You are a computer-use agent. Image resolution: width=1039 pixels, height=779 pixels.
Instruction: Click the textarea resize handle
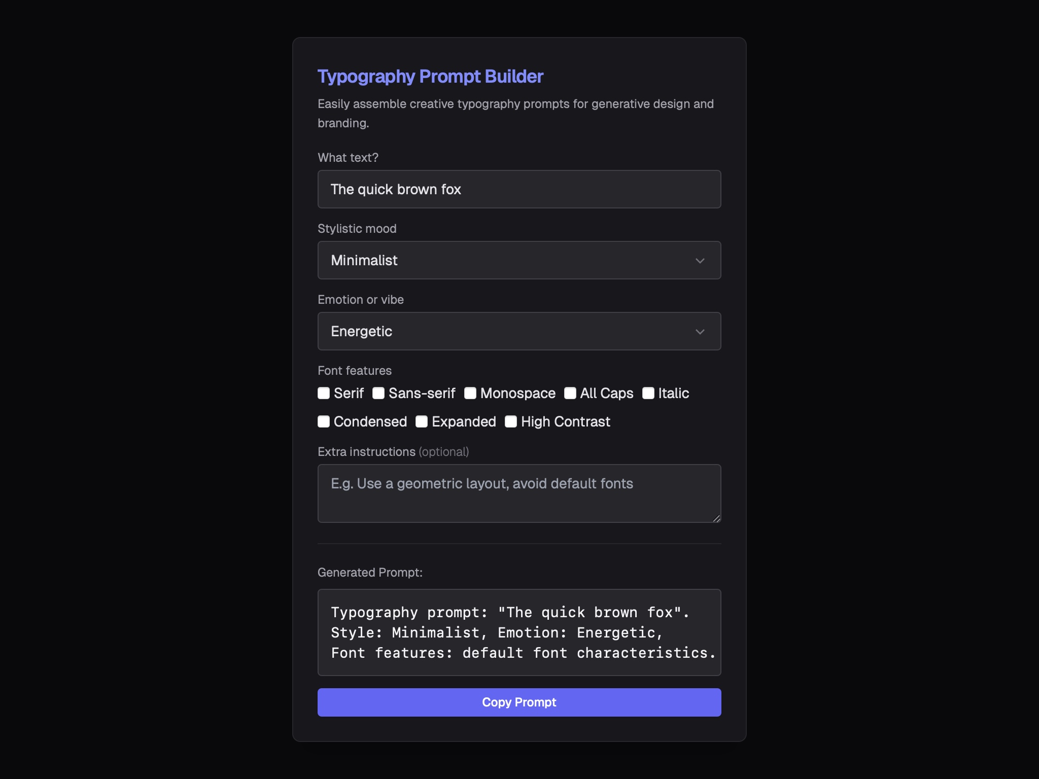click(x=717, y=519)
